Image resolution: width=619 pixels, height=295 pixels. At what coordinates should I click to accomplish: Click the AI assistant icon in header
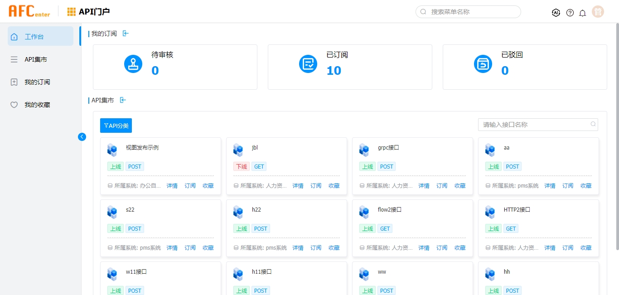556,13
